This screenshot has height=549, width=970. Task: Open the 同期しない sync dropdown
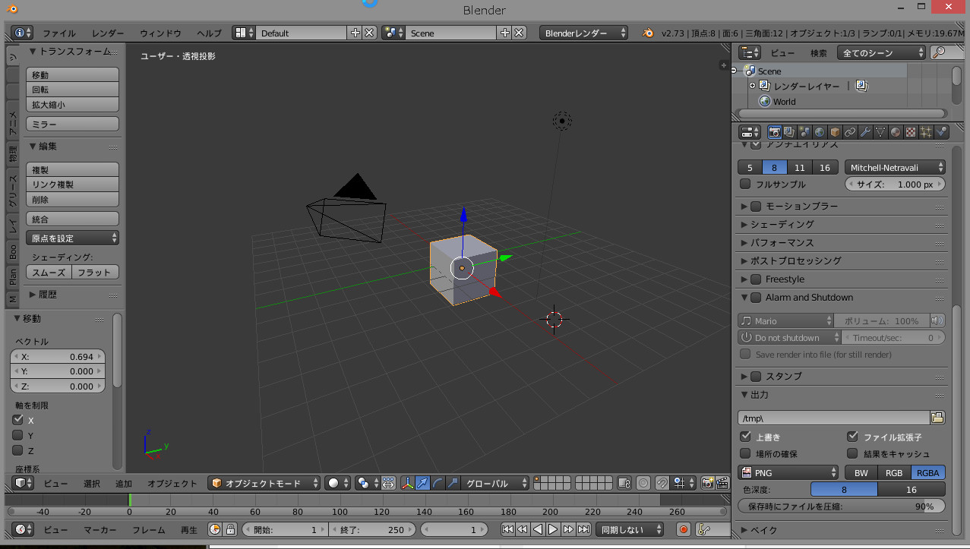pos(629,529)
